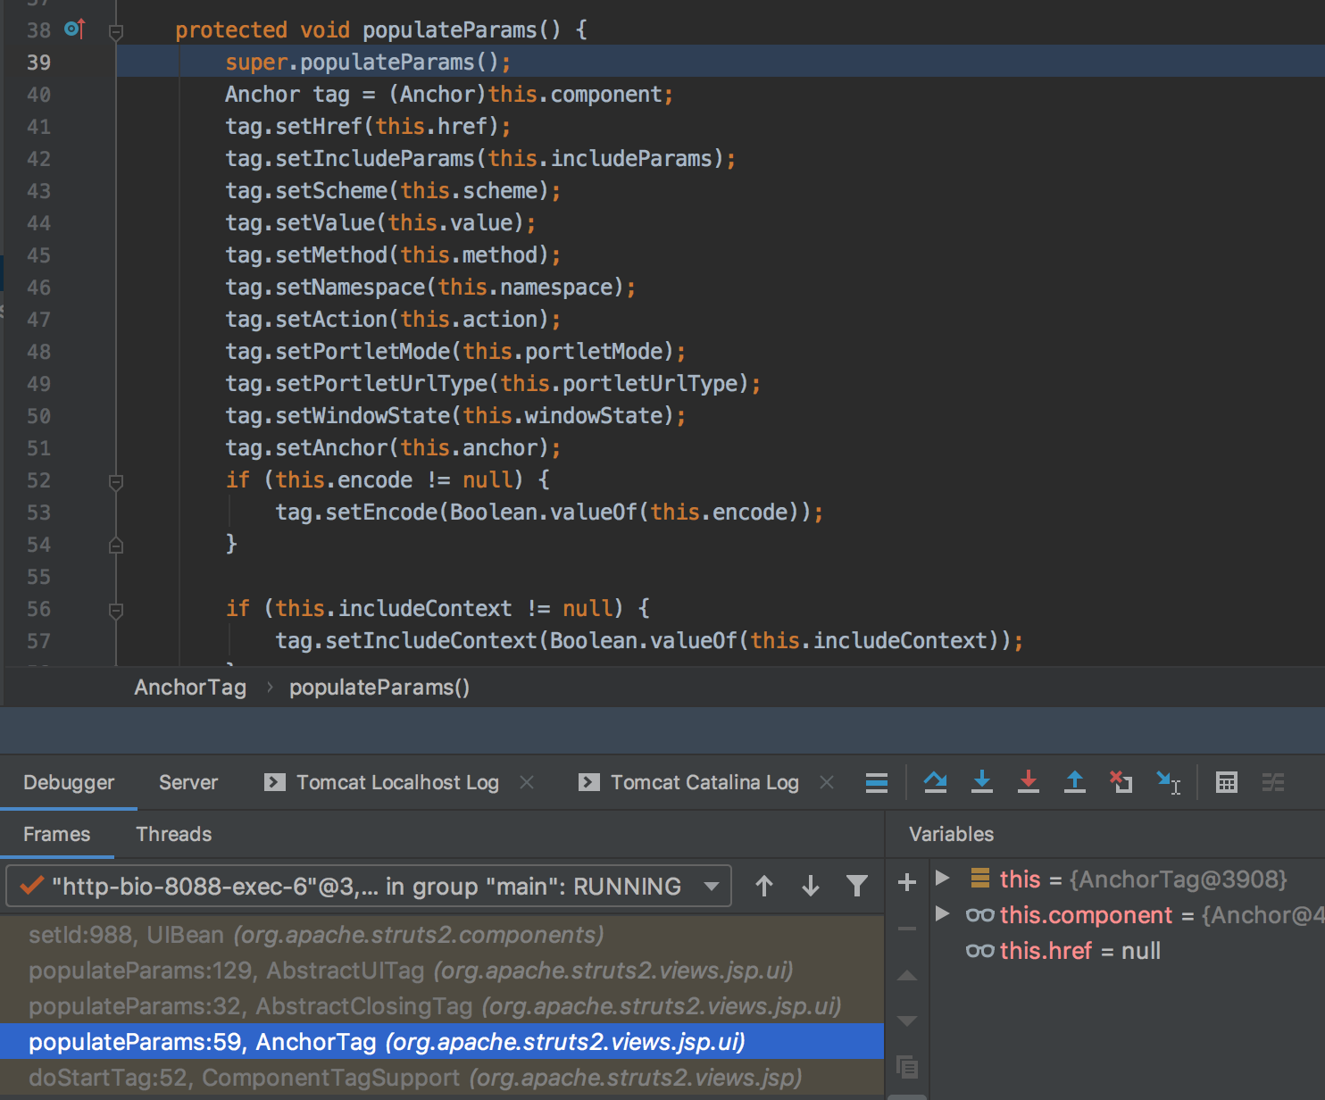Expand the this.component watch node

942,913
